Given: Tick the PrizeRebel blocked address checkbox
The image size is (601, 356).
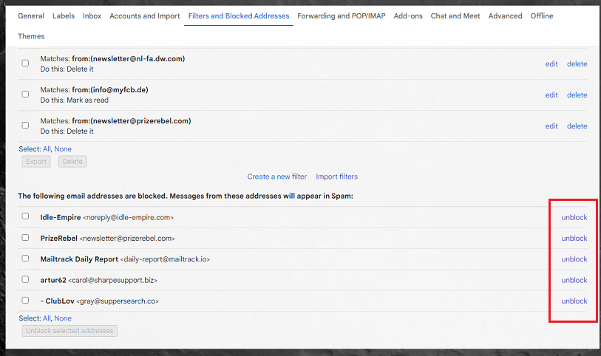Looking at the screenshot, I should tap(25, 238).
